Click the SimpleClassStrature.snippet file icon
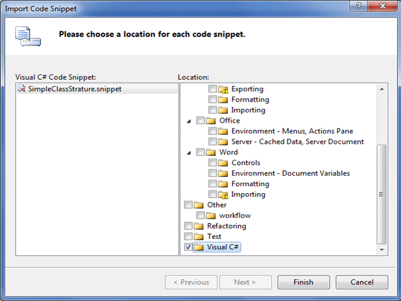The height and width of the screenshot is (301, 401). tap(22, 89)
